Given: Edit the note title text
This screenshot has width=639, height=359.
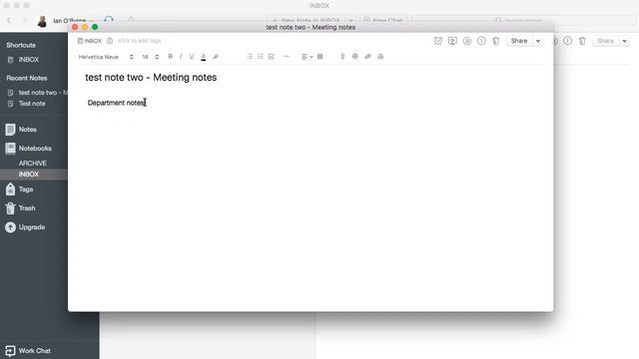Looking at the screenshot, I should coord(151,78).
